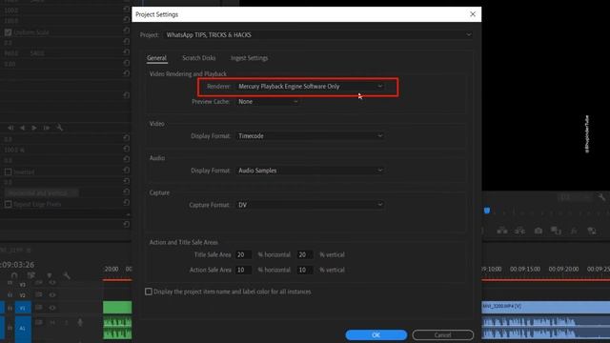Open Program Monitor settings wrench

[x=602, y=197]
